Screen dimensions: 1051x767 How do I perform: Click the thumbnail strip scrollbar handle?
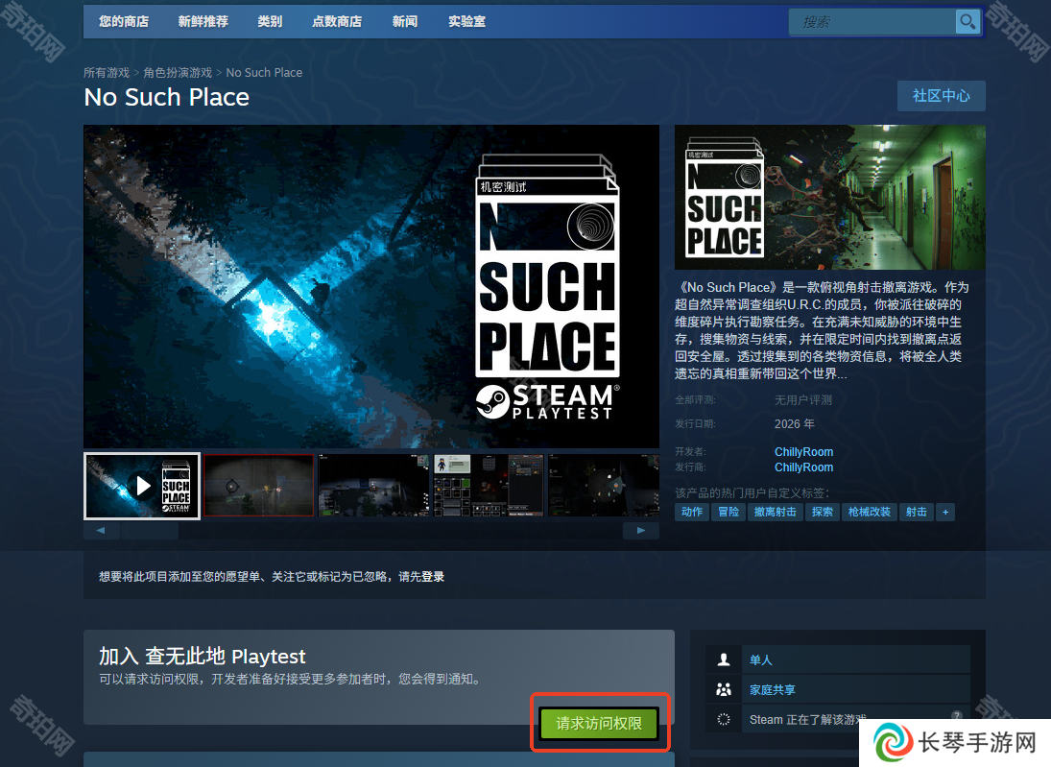(150, 531)
